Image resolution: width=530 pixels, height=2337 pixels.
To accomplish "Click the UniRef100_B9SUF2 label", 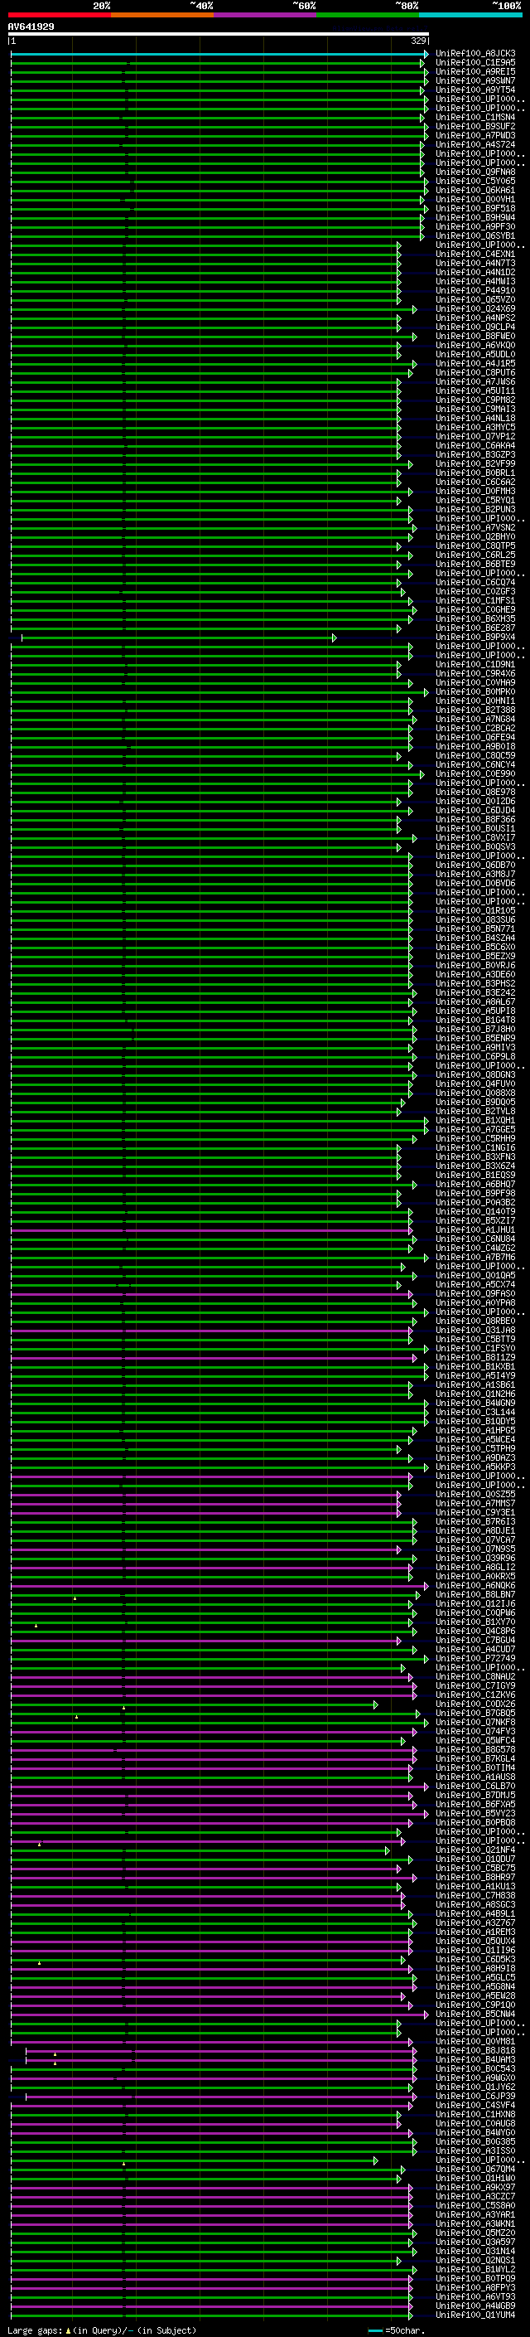I will click(475, 126).
